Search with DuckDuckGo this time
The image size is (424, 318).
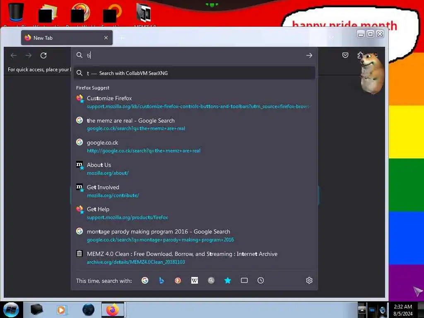click(178, 280)
